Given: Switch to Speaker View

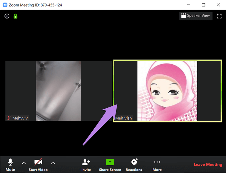Looking at the screenshot, I should pyautogui.click(x=196, y=16).
